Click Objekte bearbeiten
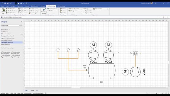Screen dimensions: 170x96 (11, 13)
